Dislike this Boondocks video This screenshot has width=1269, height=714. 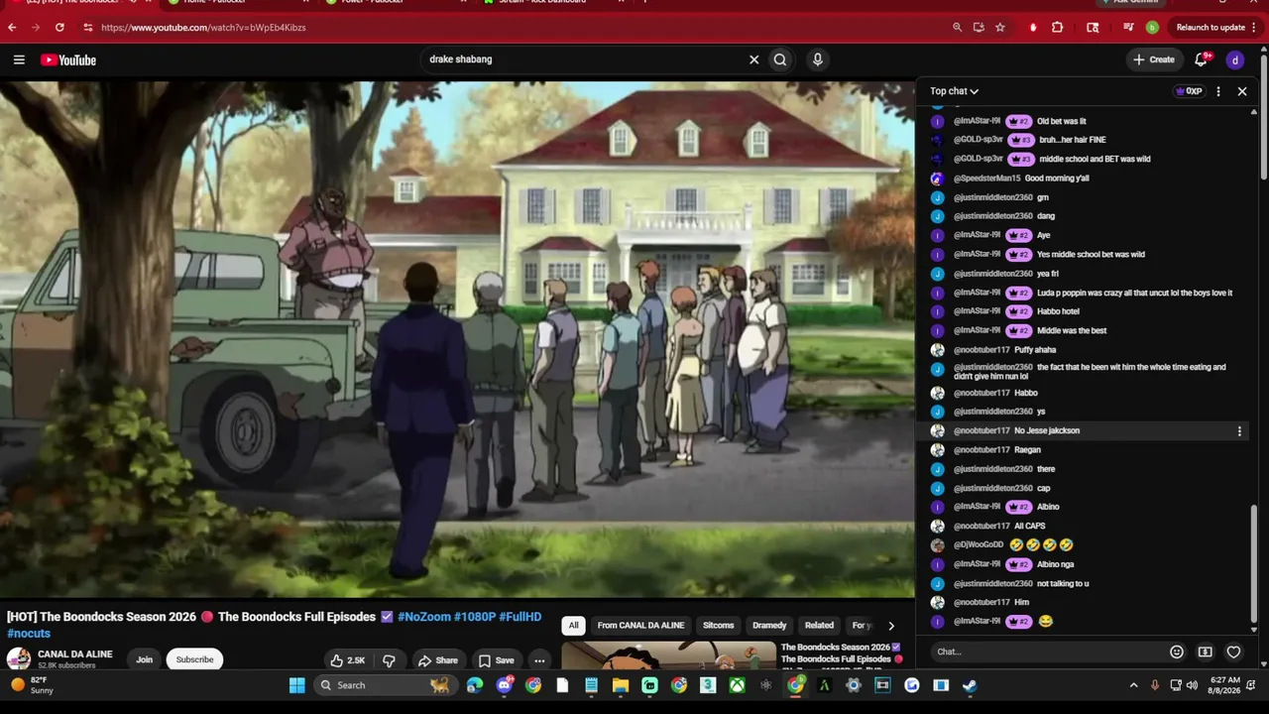click(389, 660)
